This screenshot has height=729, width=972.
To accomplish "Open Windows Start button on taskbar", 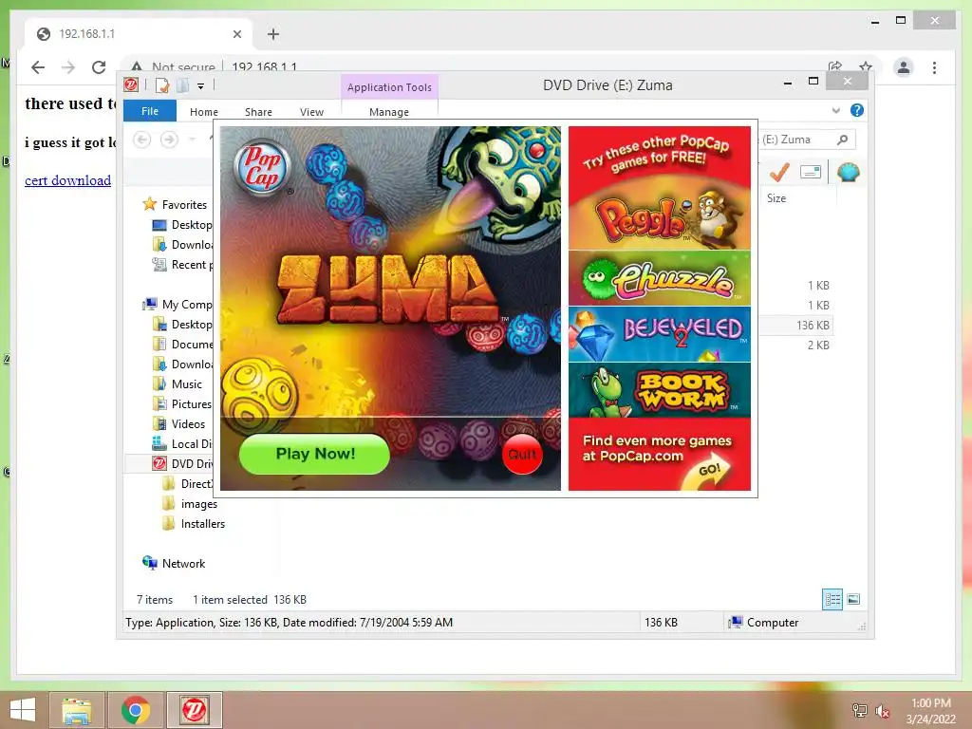I will coord(23,710).
